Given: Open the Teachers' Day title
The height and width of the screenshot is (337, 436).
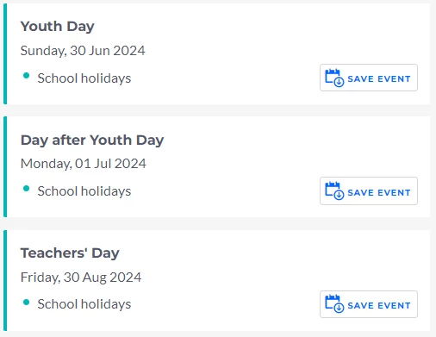Looking at the screenshot, I should click(70, 253).
